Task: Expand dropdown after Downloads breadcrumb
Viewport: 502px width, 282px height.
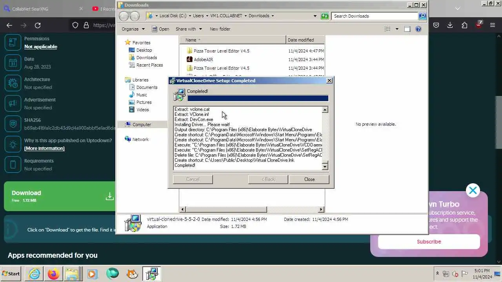Action: [273, 16]
